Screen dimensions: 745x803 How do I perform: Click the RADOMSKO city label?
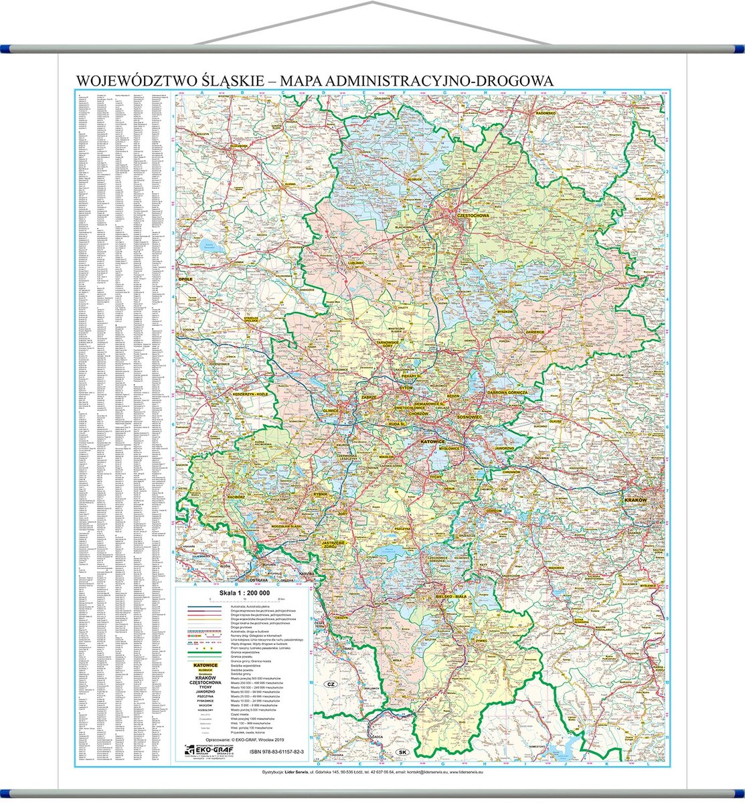coord(546,113)
